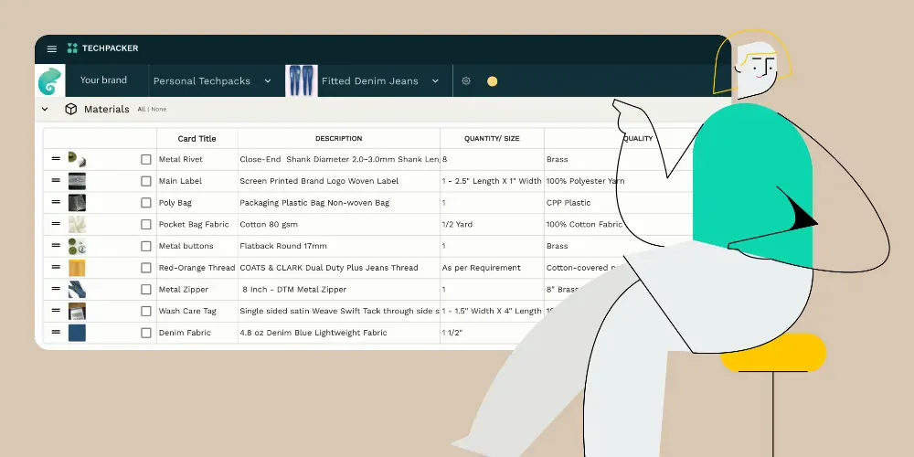Open the Metal Rivet thumbnail image
914x457 pixels.
coord(77,159)
